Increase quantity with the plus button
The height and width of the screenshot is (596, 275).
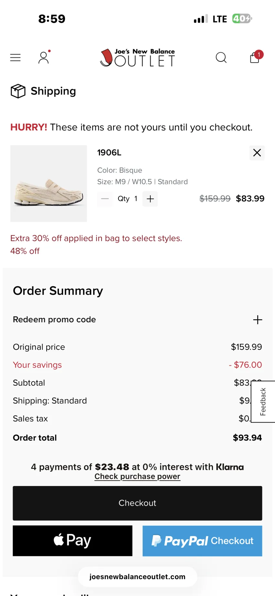(150, 199)
